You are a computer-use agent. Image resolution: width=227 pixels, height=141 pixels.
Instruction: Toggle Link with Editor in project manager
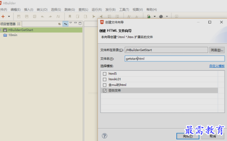[x=65, y=24]
